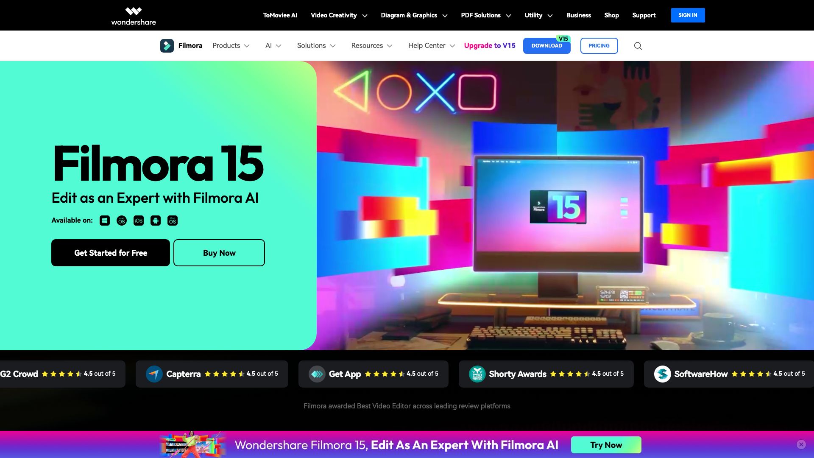Screen dimensions: 814x458
Task: Open the search icon in the Filmora navbar
Action: click(x=638, y=45)
